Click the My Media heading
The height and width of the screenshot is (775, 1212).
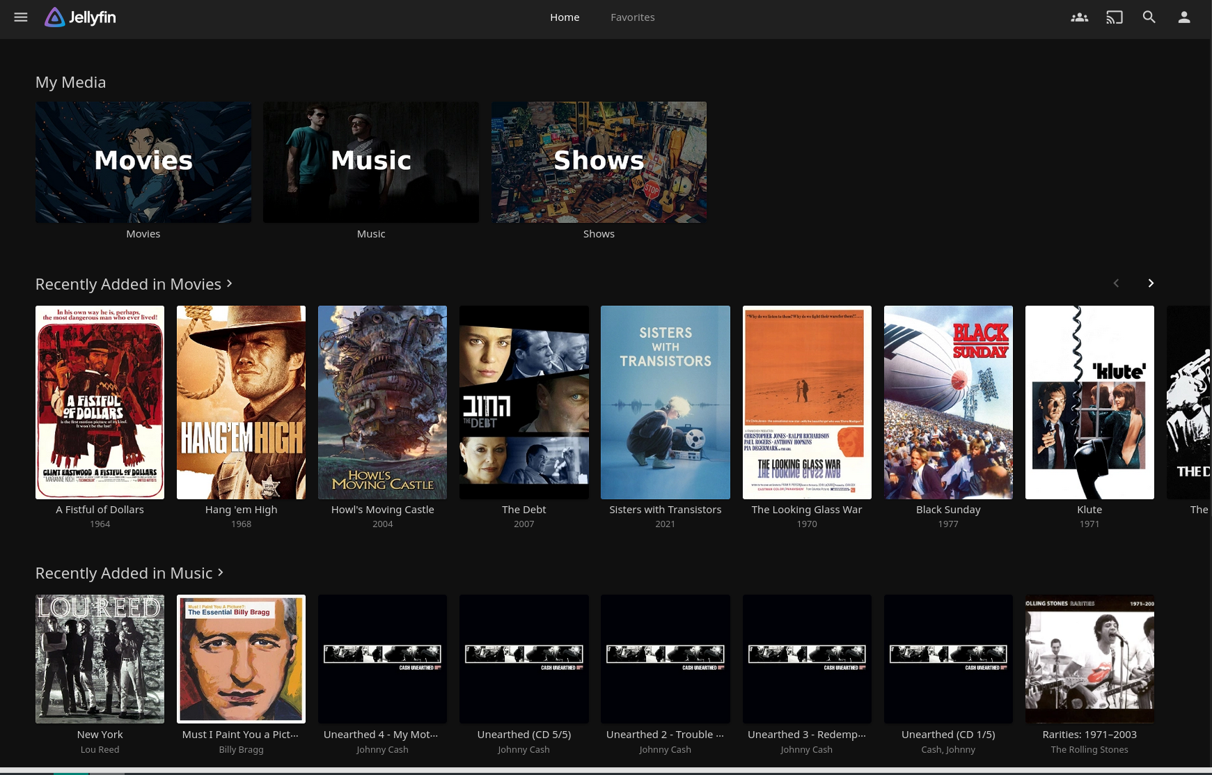[x=71, y=82]
